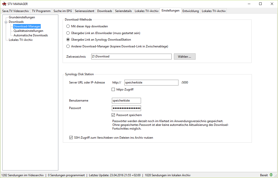The image size is (278, 178).
Task: Open the Serienassistent tab
Action: (84, 11)
